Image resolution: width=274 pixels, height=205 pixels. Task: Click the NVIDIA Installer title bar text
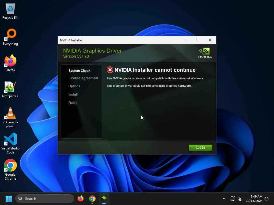(x=71, y=40)
